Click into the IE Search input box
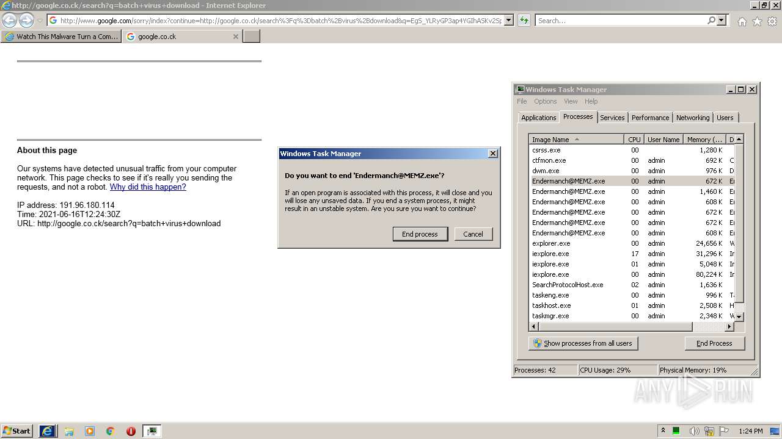The height and width of the screenshot is (439, 782). coord(621,20)
